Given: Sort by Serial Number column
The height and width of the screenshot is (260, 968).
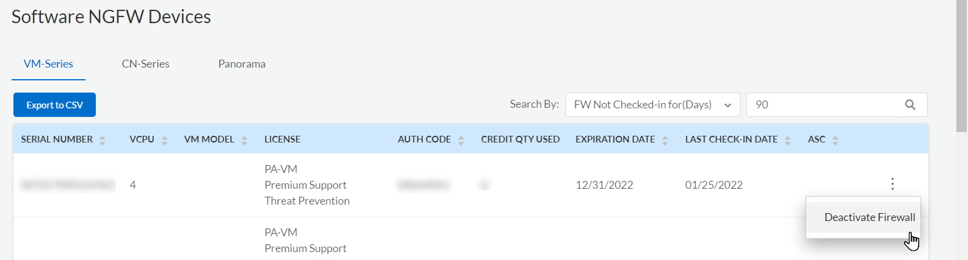Looking at the screenshot, I should pyautogui.click(x=102, y=140).
